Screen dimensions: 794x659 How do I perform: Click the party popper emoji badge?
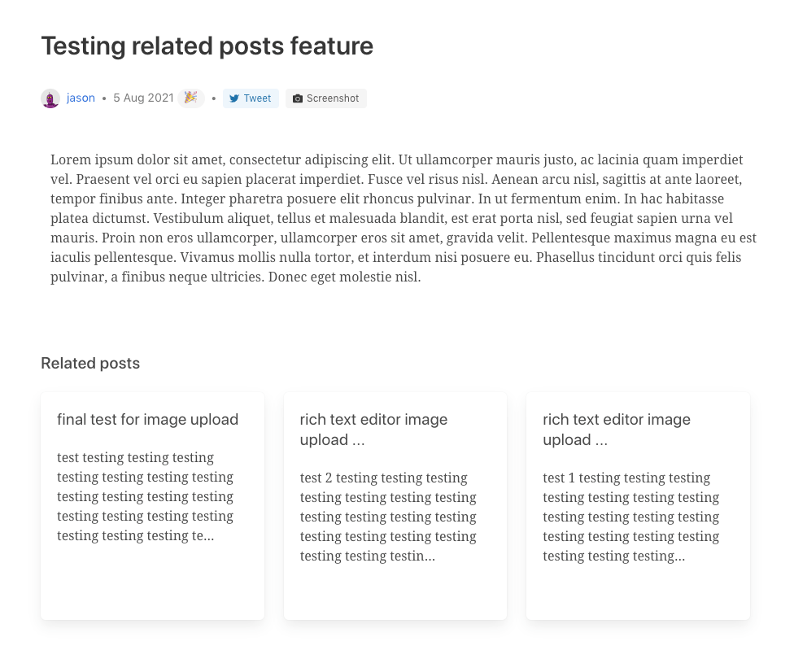(190, 98)
